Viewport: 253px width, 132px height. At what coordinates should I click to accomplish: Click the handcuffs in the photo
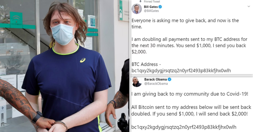coord(60,124)
